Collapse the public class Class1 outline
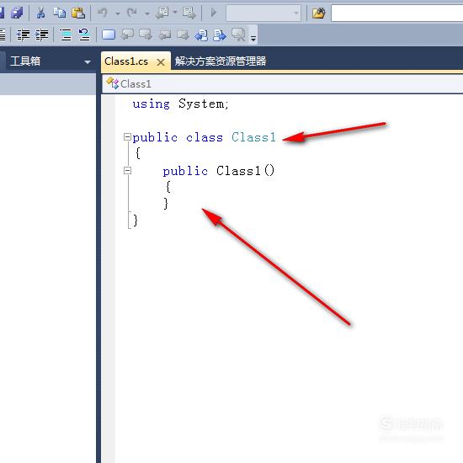 point(127,136)
